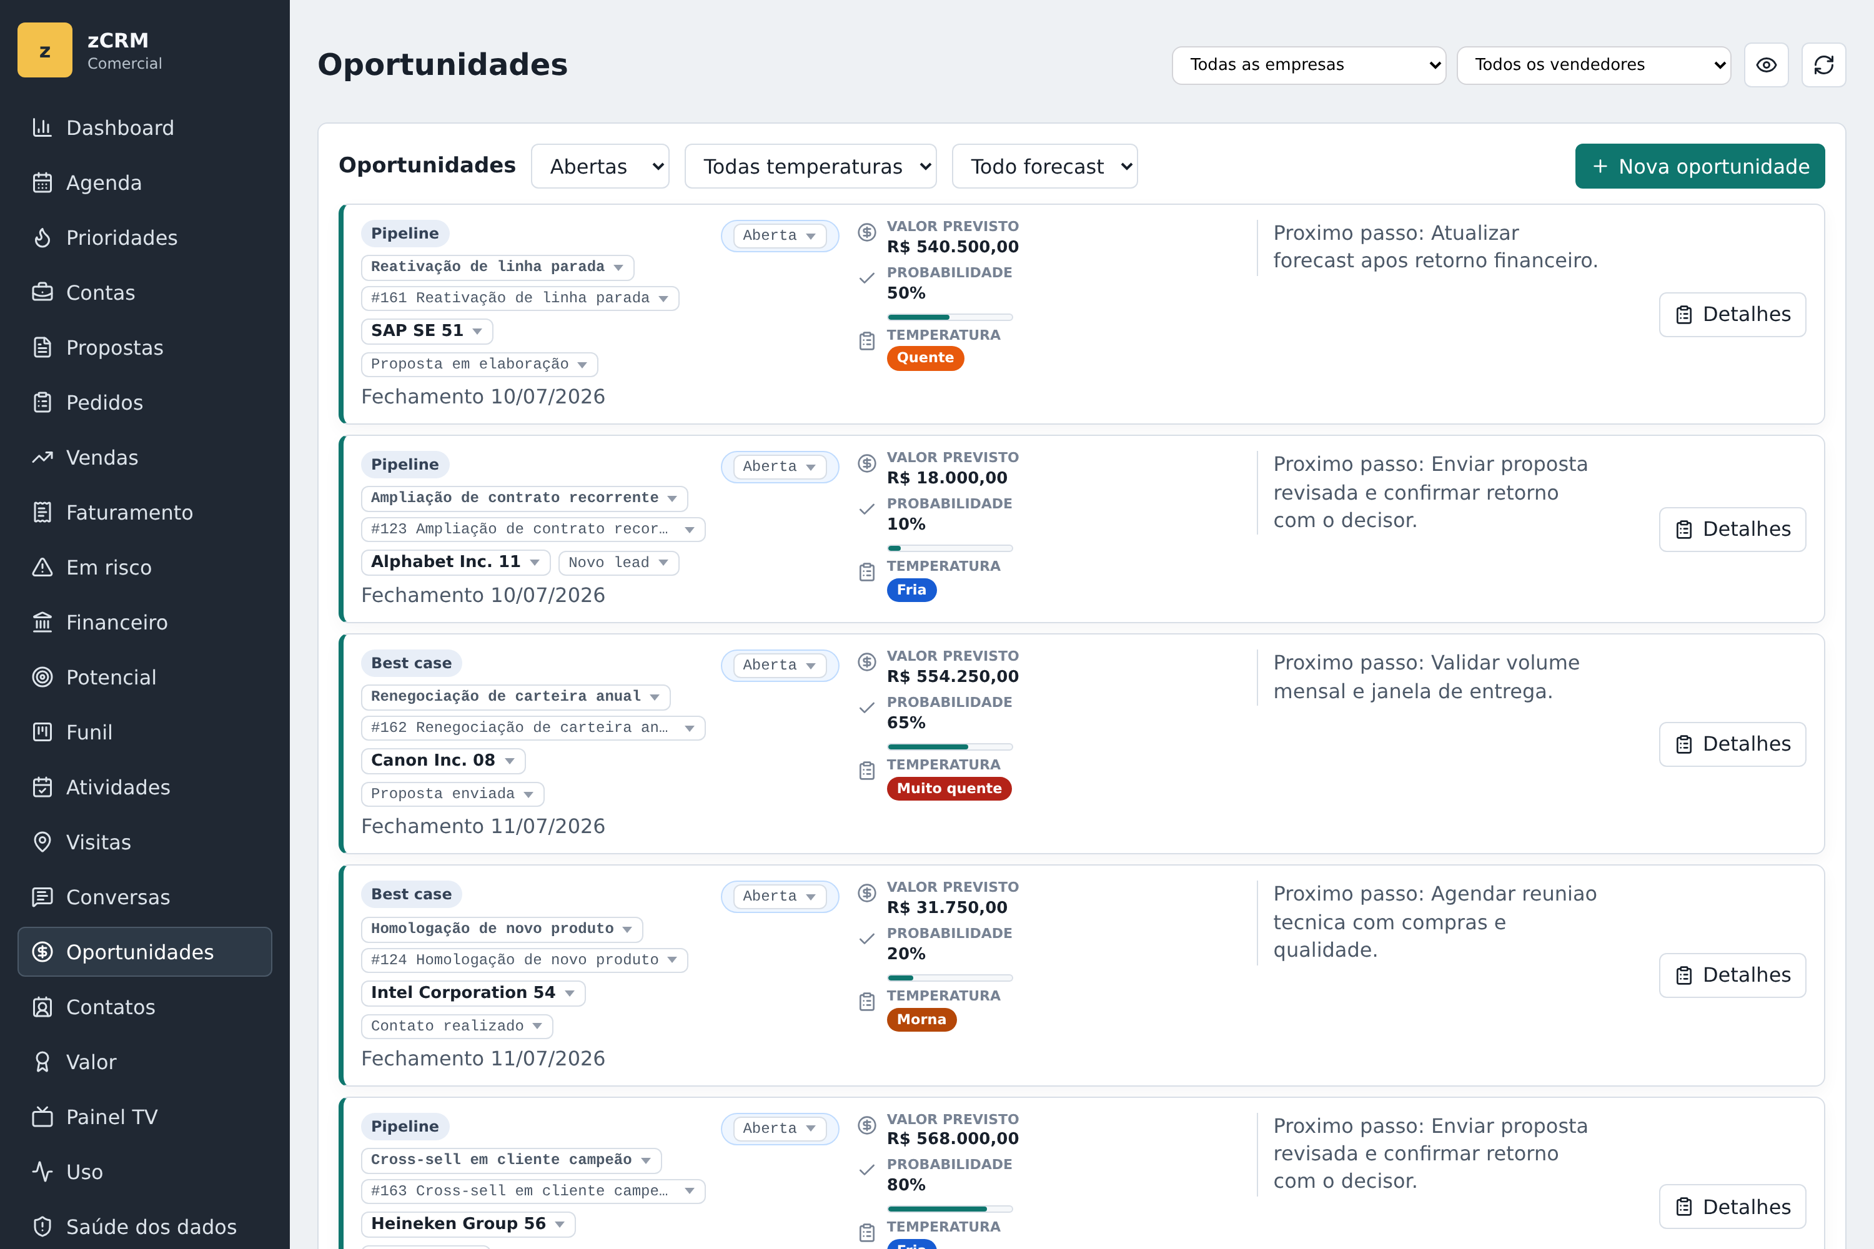Click the Em risco warning icon
The height and width of the screenshot is (1249, 1874).
click(42, 567)
